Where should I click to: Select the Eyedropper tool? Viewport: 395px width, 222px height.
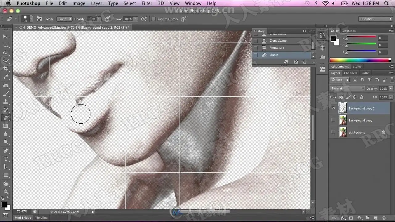[6, 77]
